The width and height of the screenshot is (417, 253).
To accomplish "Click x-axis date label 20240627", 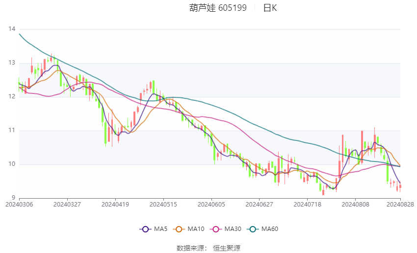I will pyautogui.click(x=260, y=205).
